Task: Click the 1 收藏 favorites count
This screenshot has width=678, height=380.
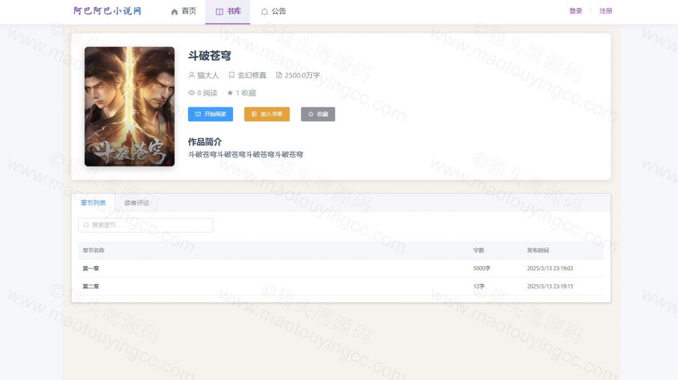Action: tap(242, 93)
